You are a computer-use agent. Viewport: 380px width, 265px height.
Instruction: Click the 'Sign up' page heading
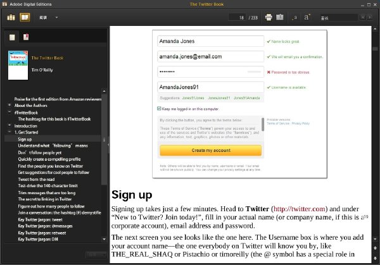coord(132,195)
